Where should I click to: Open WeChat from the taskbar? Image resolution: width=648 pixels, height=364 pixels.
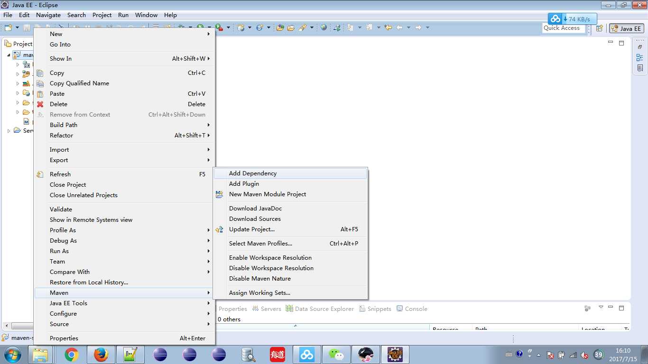(x=336, y=355)
